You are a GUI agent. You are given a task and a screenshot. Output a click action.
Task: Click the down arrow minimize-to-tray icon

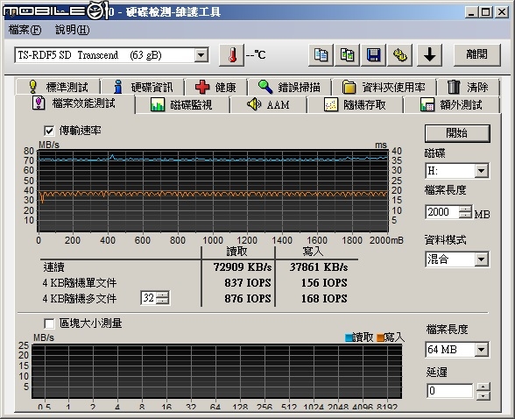point(429,55)
